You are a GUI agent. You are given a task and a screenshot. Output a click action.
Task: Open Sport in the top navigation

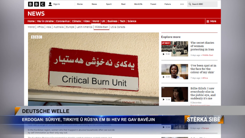pyautogui.click(x=109, y=4)
